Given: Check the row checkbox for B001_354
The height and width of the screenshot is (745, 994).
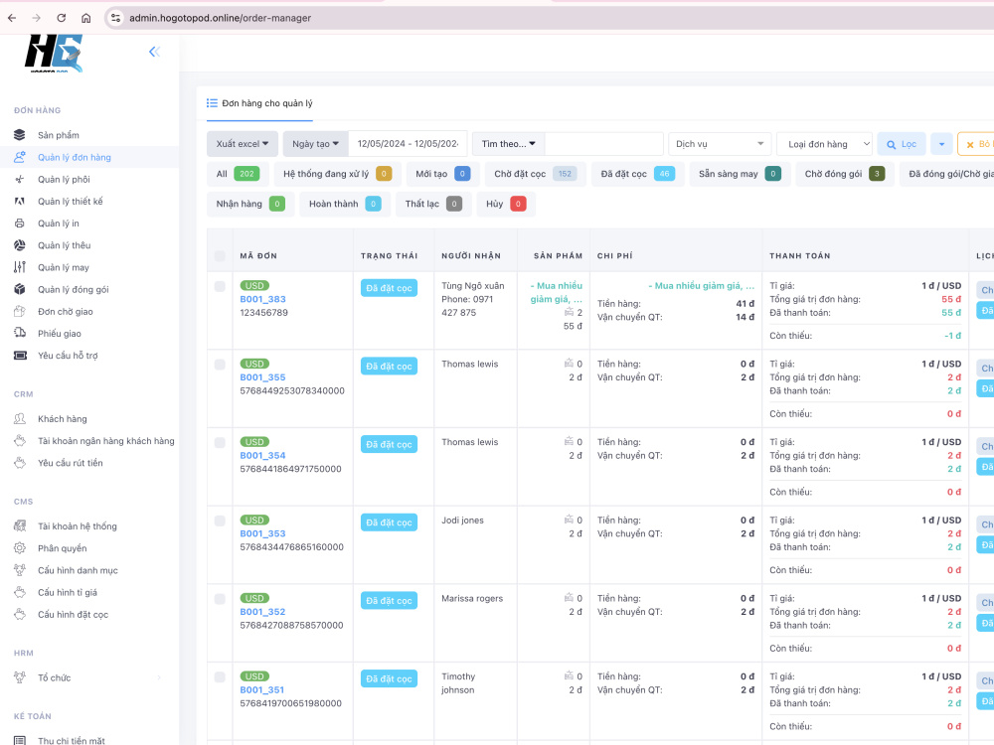Looking at the screenshot, I should point(220,442).
